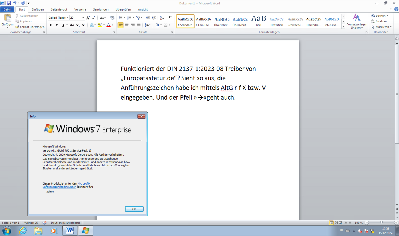Viewport: 399px width, 236px height.
Task: Click network warning tray icon
Action: tap(372, 231)
